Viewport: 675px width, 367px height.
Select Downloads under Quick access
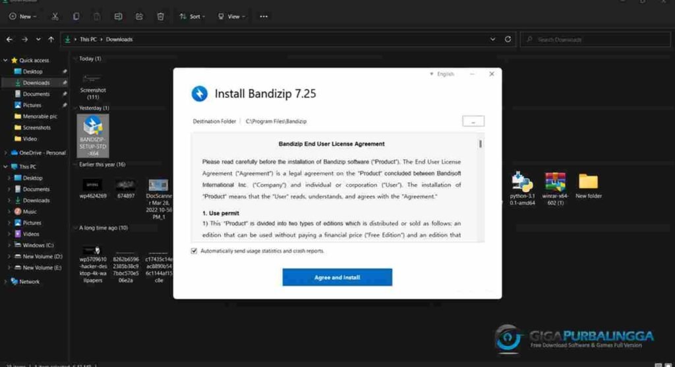[36, 82]
